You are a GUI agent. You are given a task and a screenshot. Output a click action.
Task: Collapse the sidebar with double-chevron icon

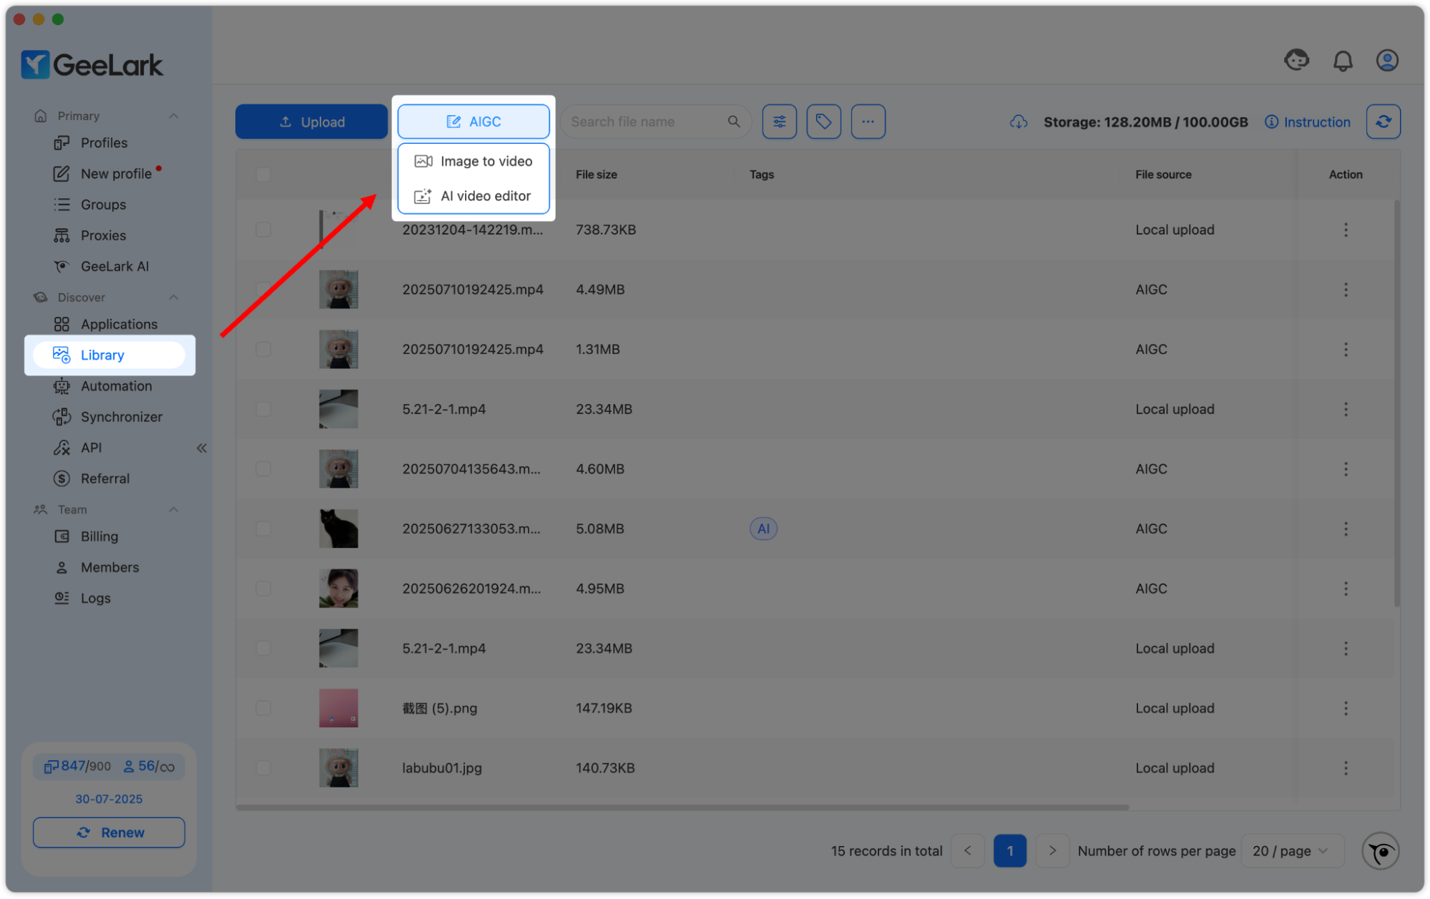tap(202, 448)
